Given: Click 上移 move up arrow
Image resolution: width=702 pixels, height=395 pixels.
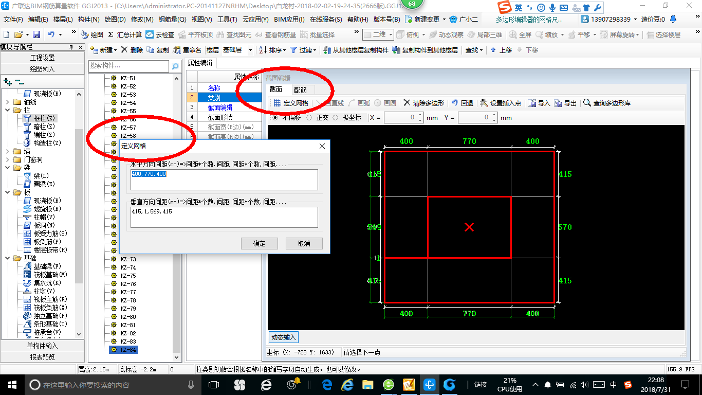Looking at the screenshot, I should point(493,50).
